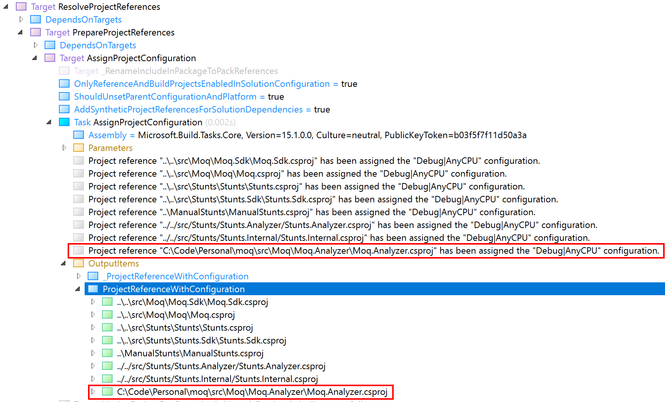Screen dimensions: 665x402
Task: Select OnlyReferenceAndBuildProjectsEnabledInSolutionConfiguration property
Action: [216, 84]
